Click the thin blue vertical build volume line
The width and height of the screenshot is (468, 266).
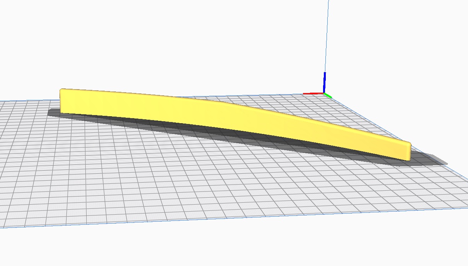pos(327,39)
